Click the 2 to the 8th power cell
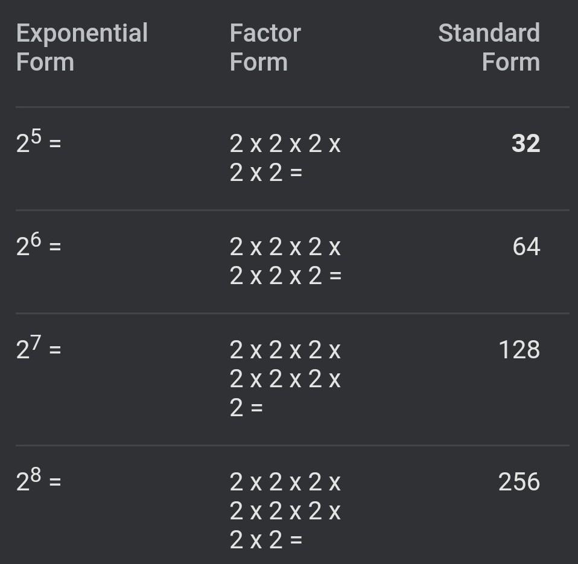Screen dimensions: 578x564 point(39,480)
